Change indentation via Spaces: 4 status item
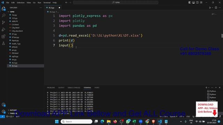 coord(174,117)
